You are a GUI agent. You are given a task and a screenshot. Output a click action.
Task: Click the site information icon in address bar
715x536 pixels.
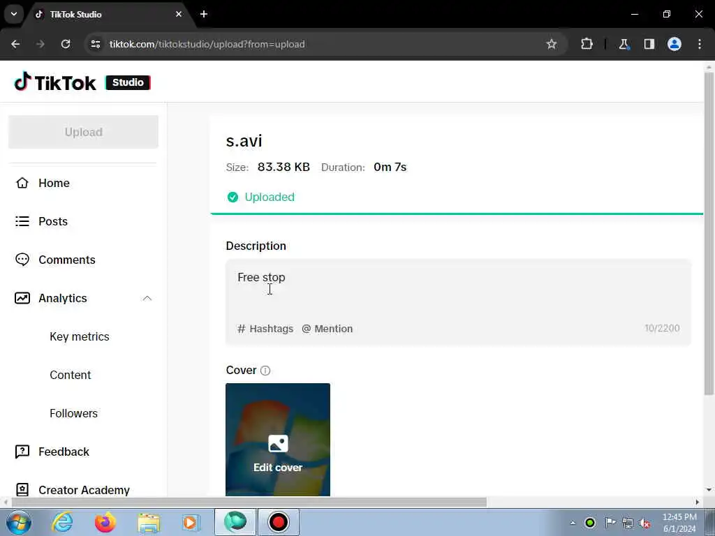(95, 44)
